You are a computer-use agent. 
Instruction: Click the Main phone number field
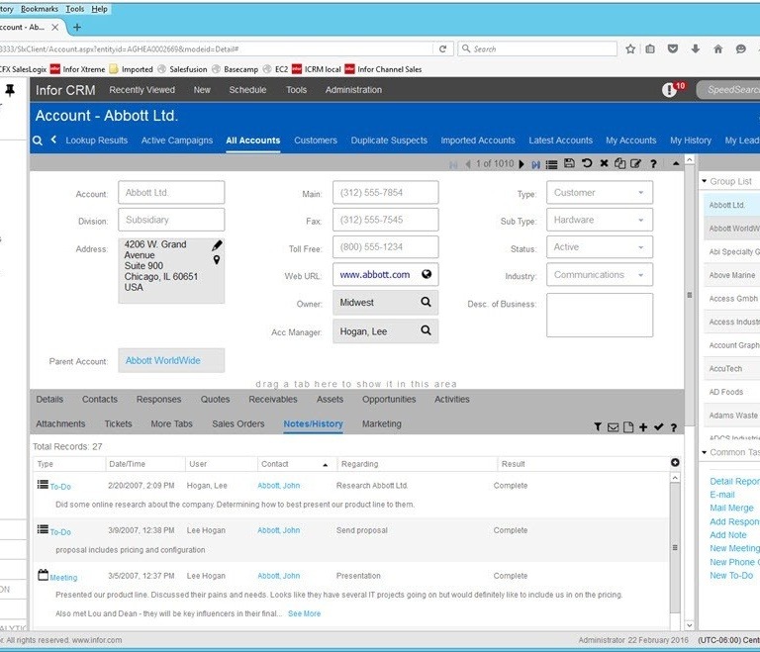tap(385, 193)
